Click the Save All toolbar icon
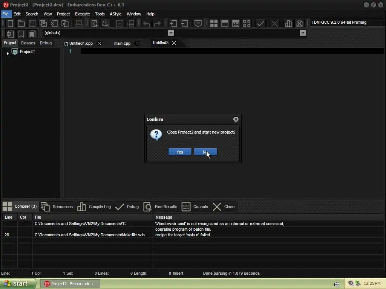 coord(43,24)
